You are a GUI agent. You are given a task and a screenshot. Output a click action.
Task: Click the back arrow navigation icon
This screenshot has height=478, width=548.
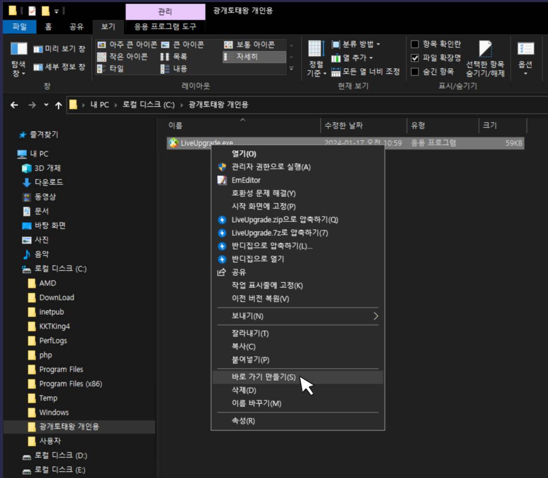click(x=14, y=105)
